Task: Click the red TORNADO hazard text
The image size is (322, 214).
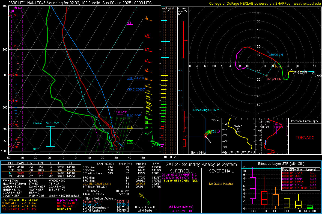Action: pos(305,138)
